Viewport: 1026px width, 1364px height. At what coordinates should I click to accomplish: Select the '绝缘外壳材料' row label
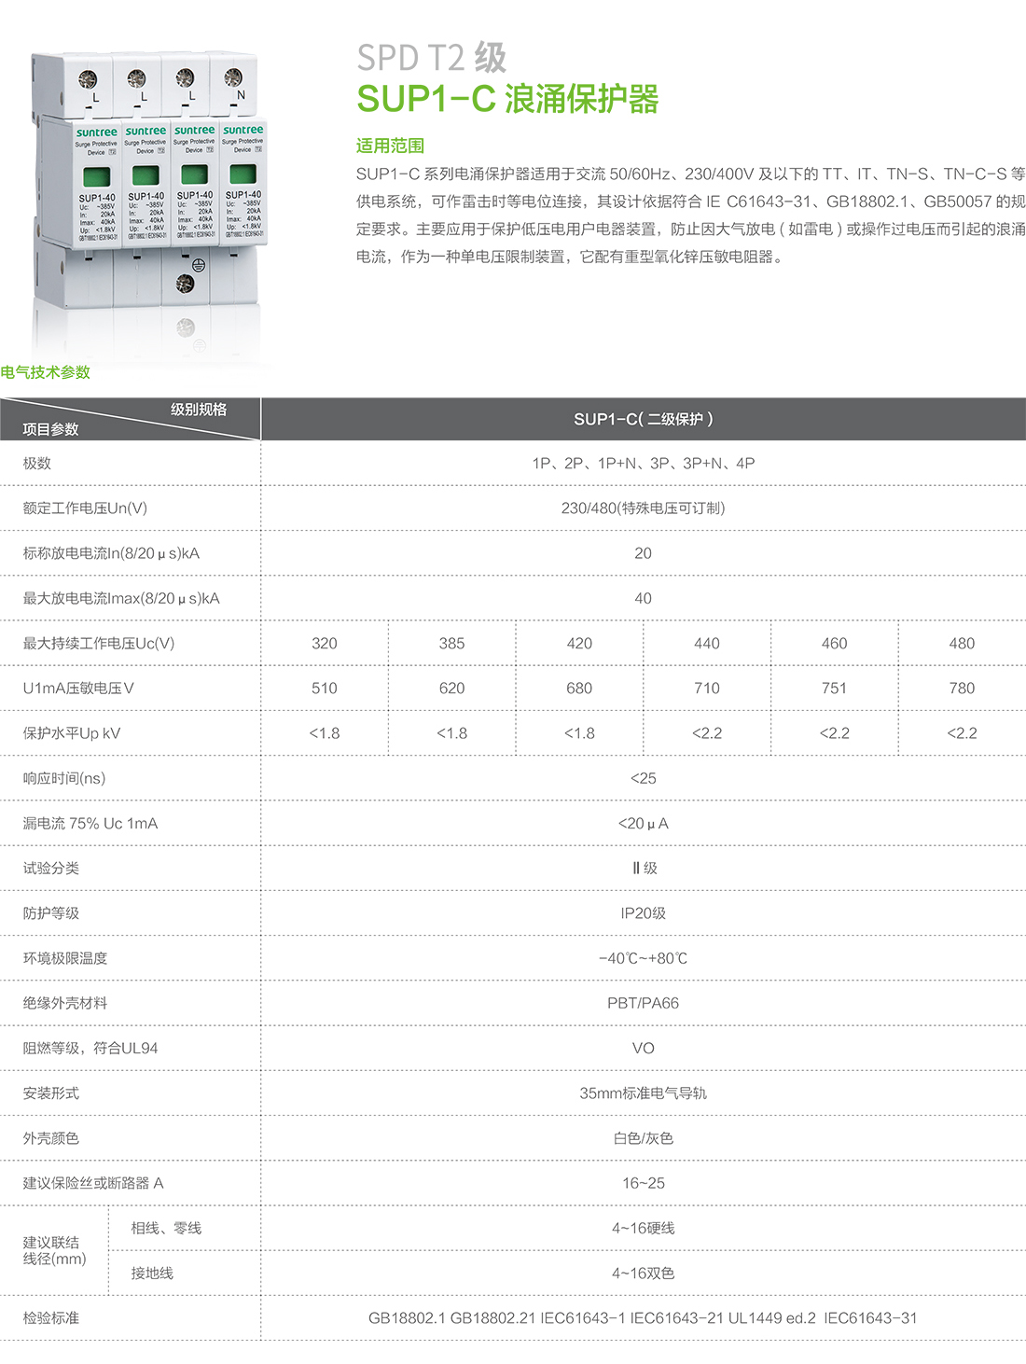pyautogui.click(x=65, y=1003)
